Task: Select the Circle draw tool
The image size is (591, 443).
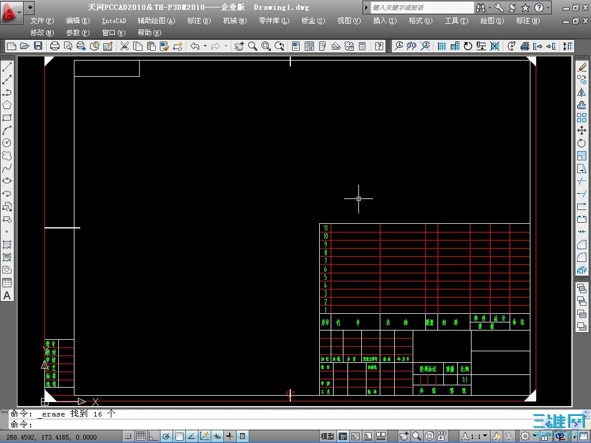Action: 7,143
